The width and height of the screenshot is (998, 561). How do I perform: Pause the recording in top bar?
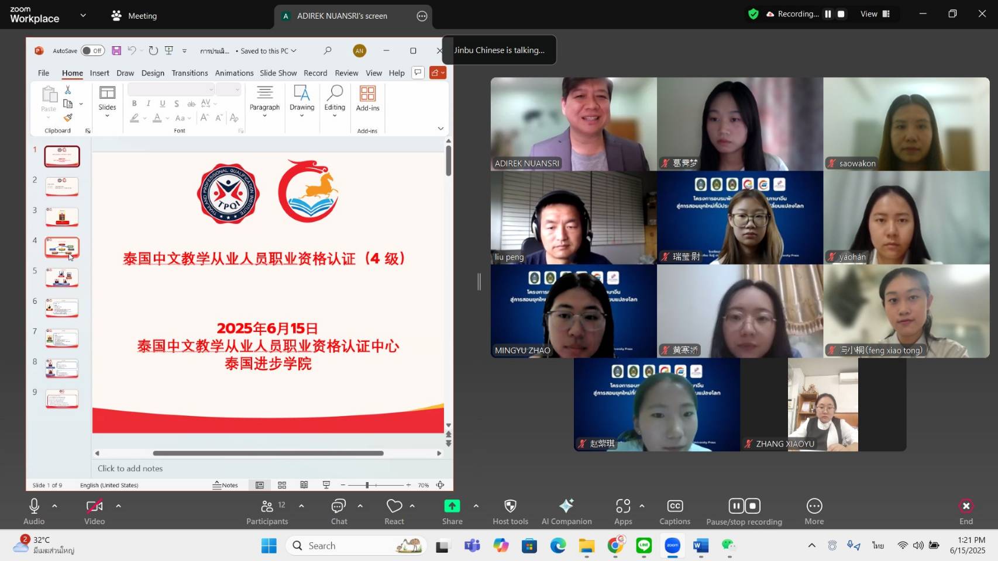(x=828, y=14)
